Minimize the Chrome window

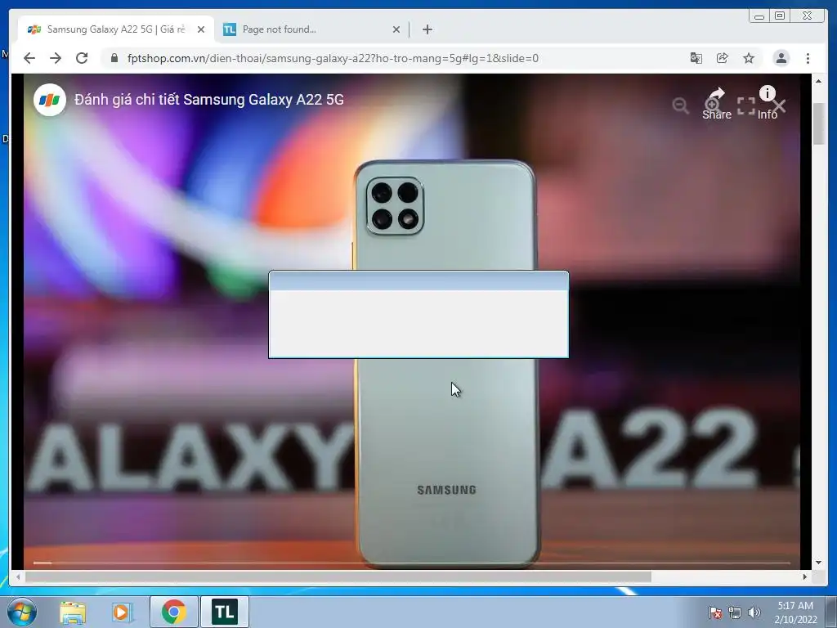[759, 16]
